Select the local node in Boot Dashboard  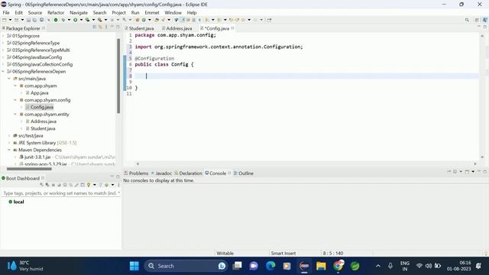tap(16, 202)
